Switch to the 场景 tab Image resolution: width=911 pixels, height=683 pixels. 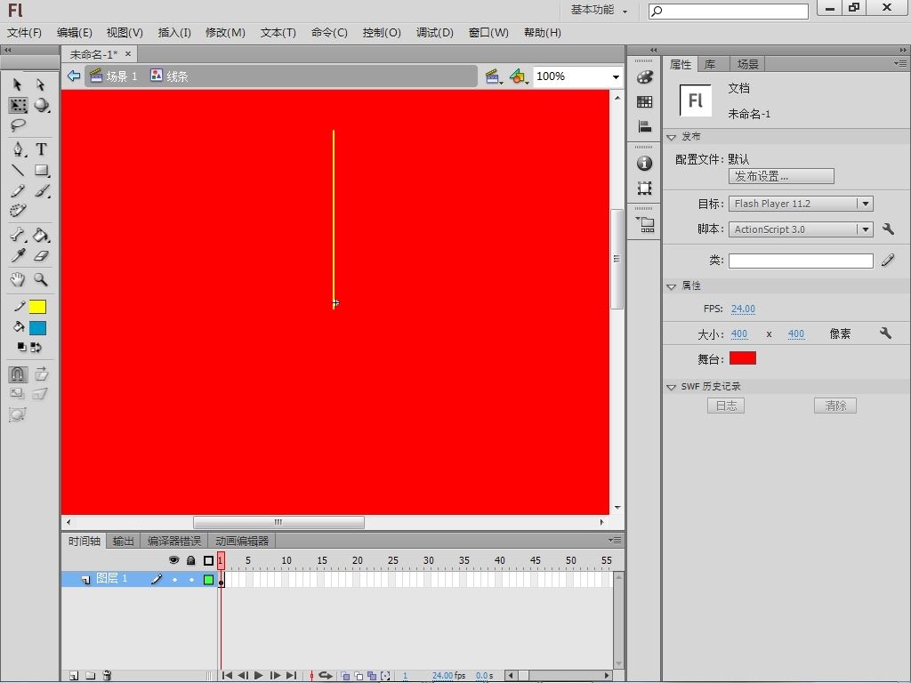point(747,64)
